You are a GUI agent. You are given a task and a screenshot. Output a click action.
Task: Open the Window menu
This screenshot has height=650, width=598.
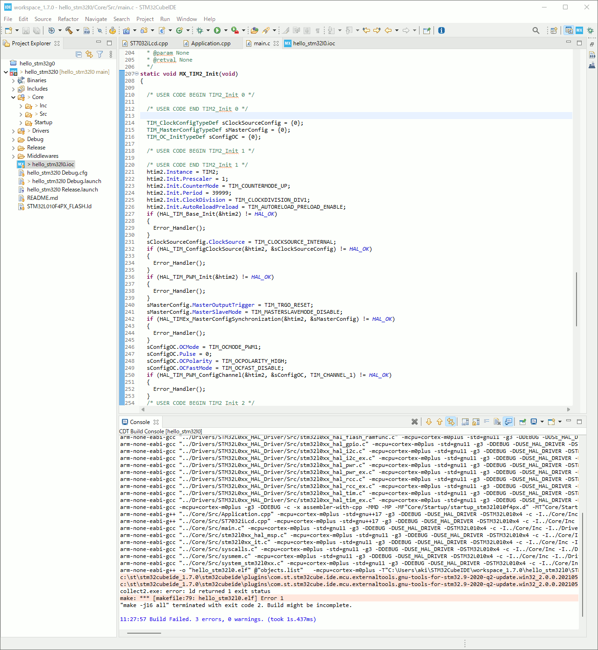(x=186, y=19)
